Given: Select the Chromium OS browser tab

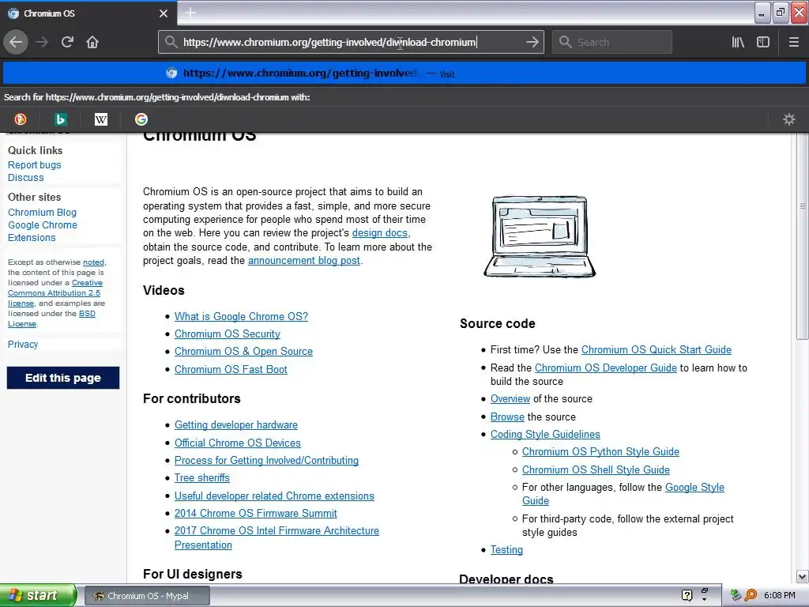Looking at the screenshot, I should point(88,13).
